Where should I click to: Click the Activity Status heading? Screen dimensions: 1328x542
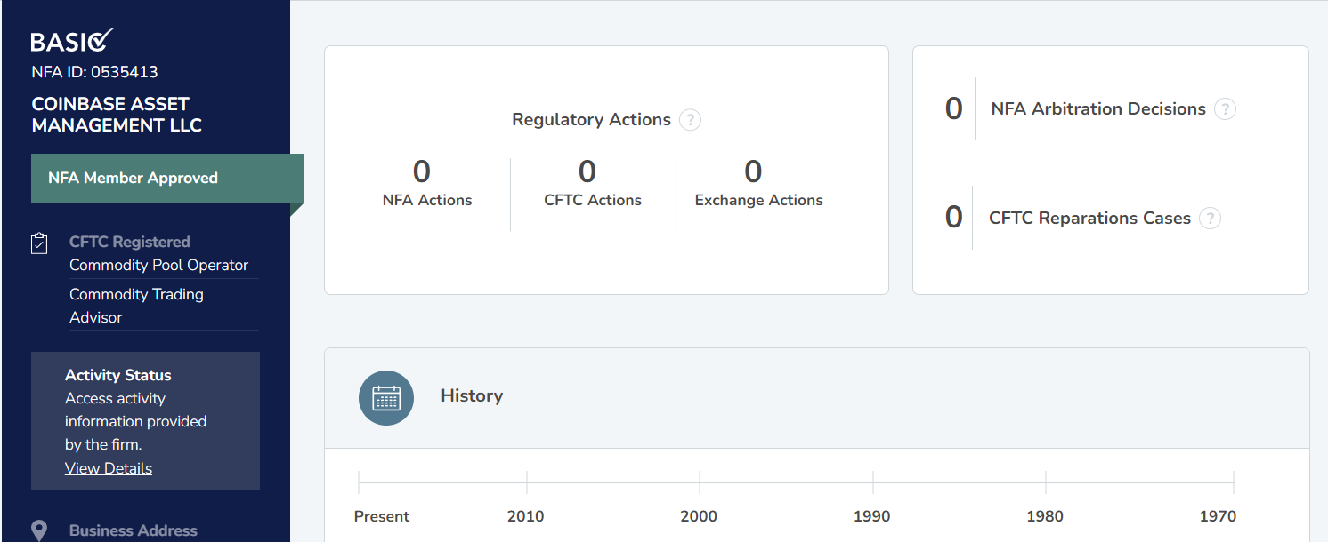pyautogui.click(x=118, y=375)
